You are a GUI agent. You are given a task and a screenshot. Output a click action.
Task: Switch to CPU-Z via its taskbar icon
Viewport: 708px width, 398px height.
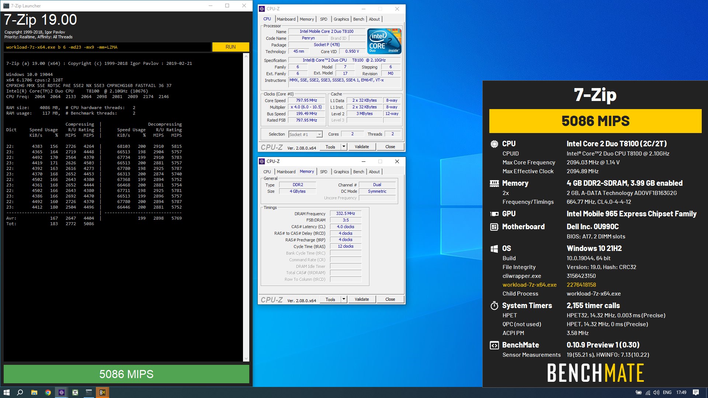click(x=62, y=392)
